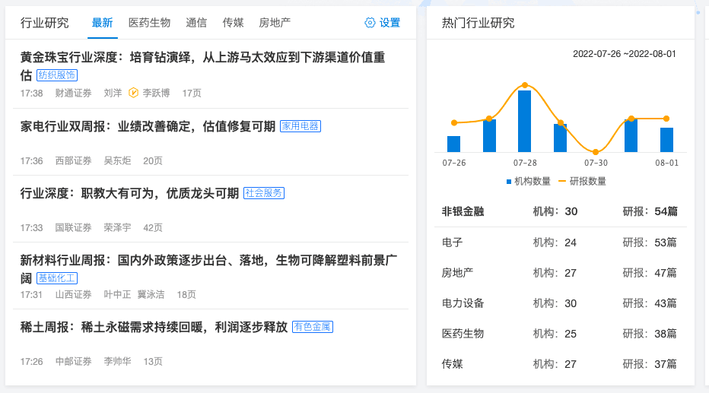Select 房地产 in hot industry list
Screen dimensions: 709x393
coord(560,273)
